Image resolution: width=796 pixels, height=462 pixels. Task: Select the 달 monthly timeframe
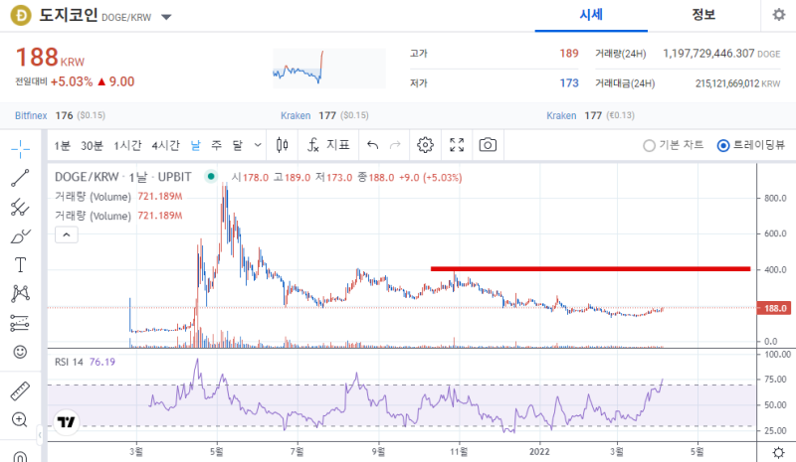[x=238, y=145]
